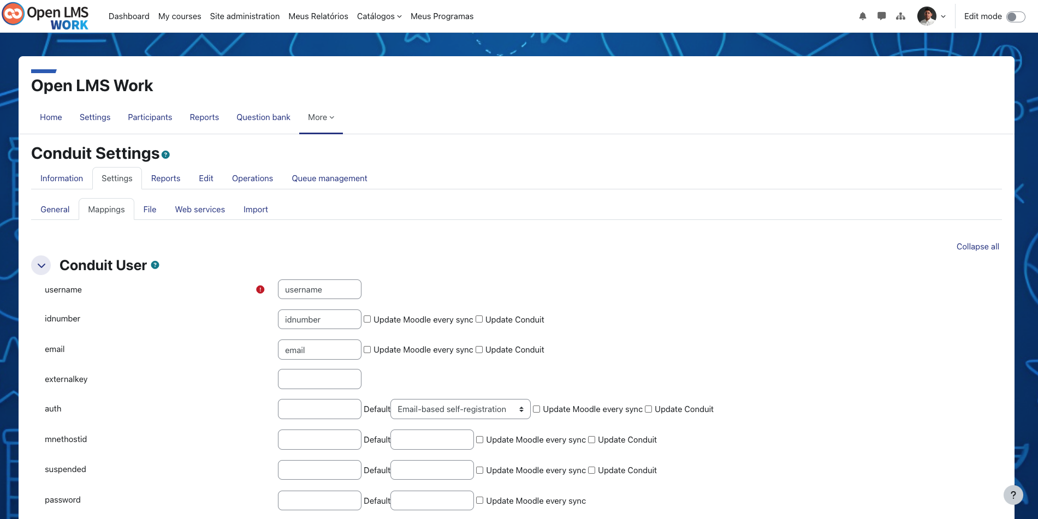Open the notifications bell
The width and height of the screenshot is (1038, 519).
pos(863,16)
